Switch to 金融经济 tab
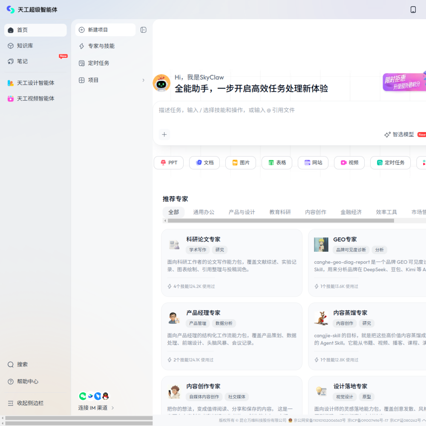 tap(351, 212)
